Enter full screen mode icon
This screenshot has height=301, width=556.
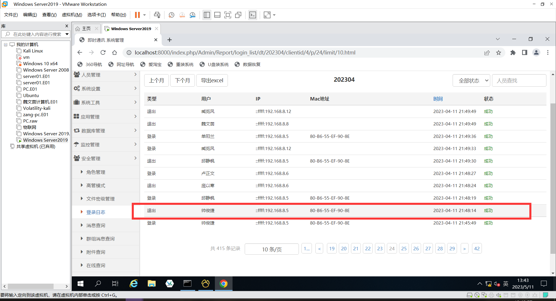(228, 15)
